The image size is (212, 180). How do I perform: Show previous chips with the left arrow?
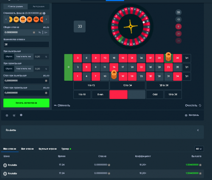(x=6, y=19)
